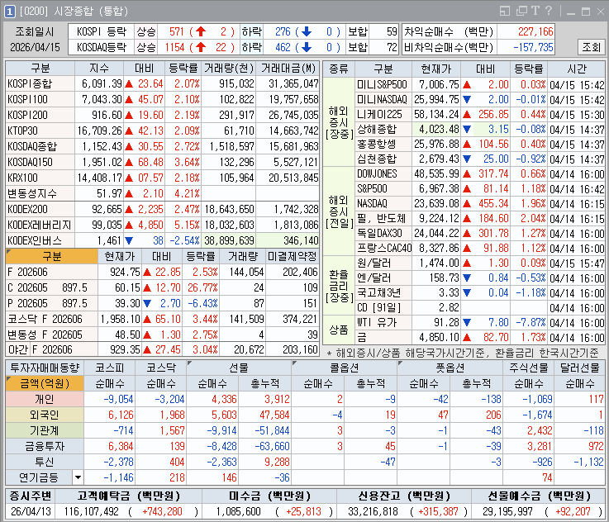The height and width of the screenshot is (522, 609).
Task: Click the blue down triangle in KODEX인버스 row
Action: pyautogui.click(x=129, y=240)
